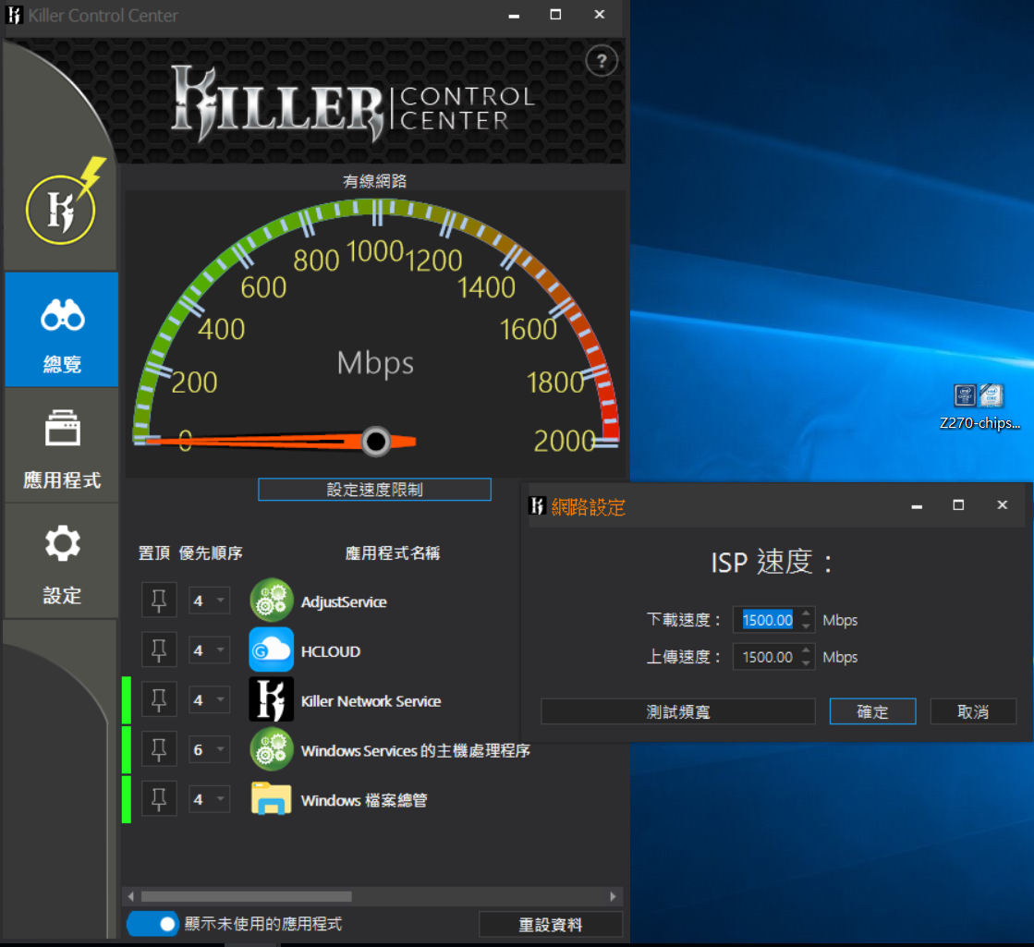Increase 下載速度 with up arrow

pos(806,614)
